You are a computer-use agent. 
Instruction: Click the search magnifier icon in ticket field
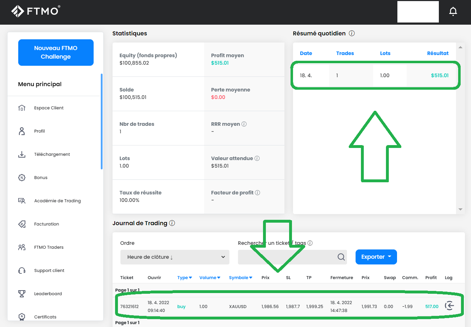(x=341, y=257)
